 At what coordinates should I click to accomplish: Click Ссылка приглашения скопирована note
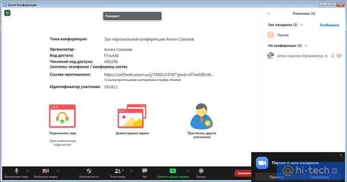pos(143,80)
